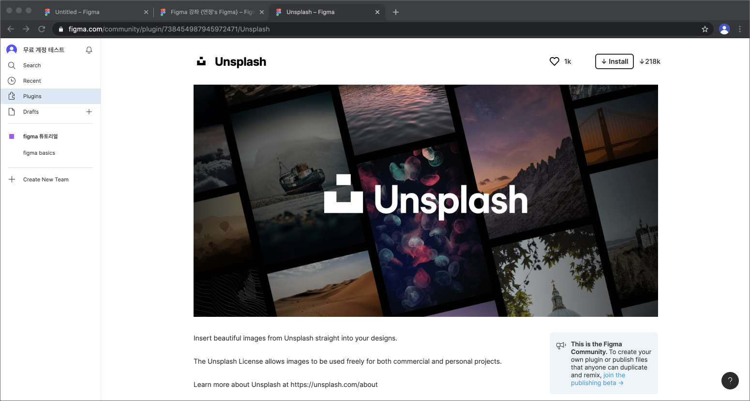Switch to the Figma 강좌 browser tab
Viewport: 750px width, 401px height.
(x=212, y=12)
